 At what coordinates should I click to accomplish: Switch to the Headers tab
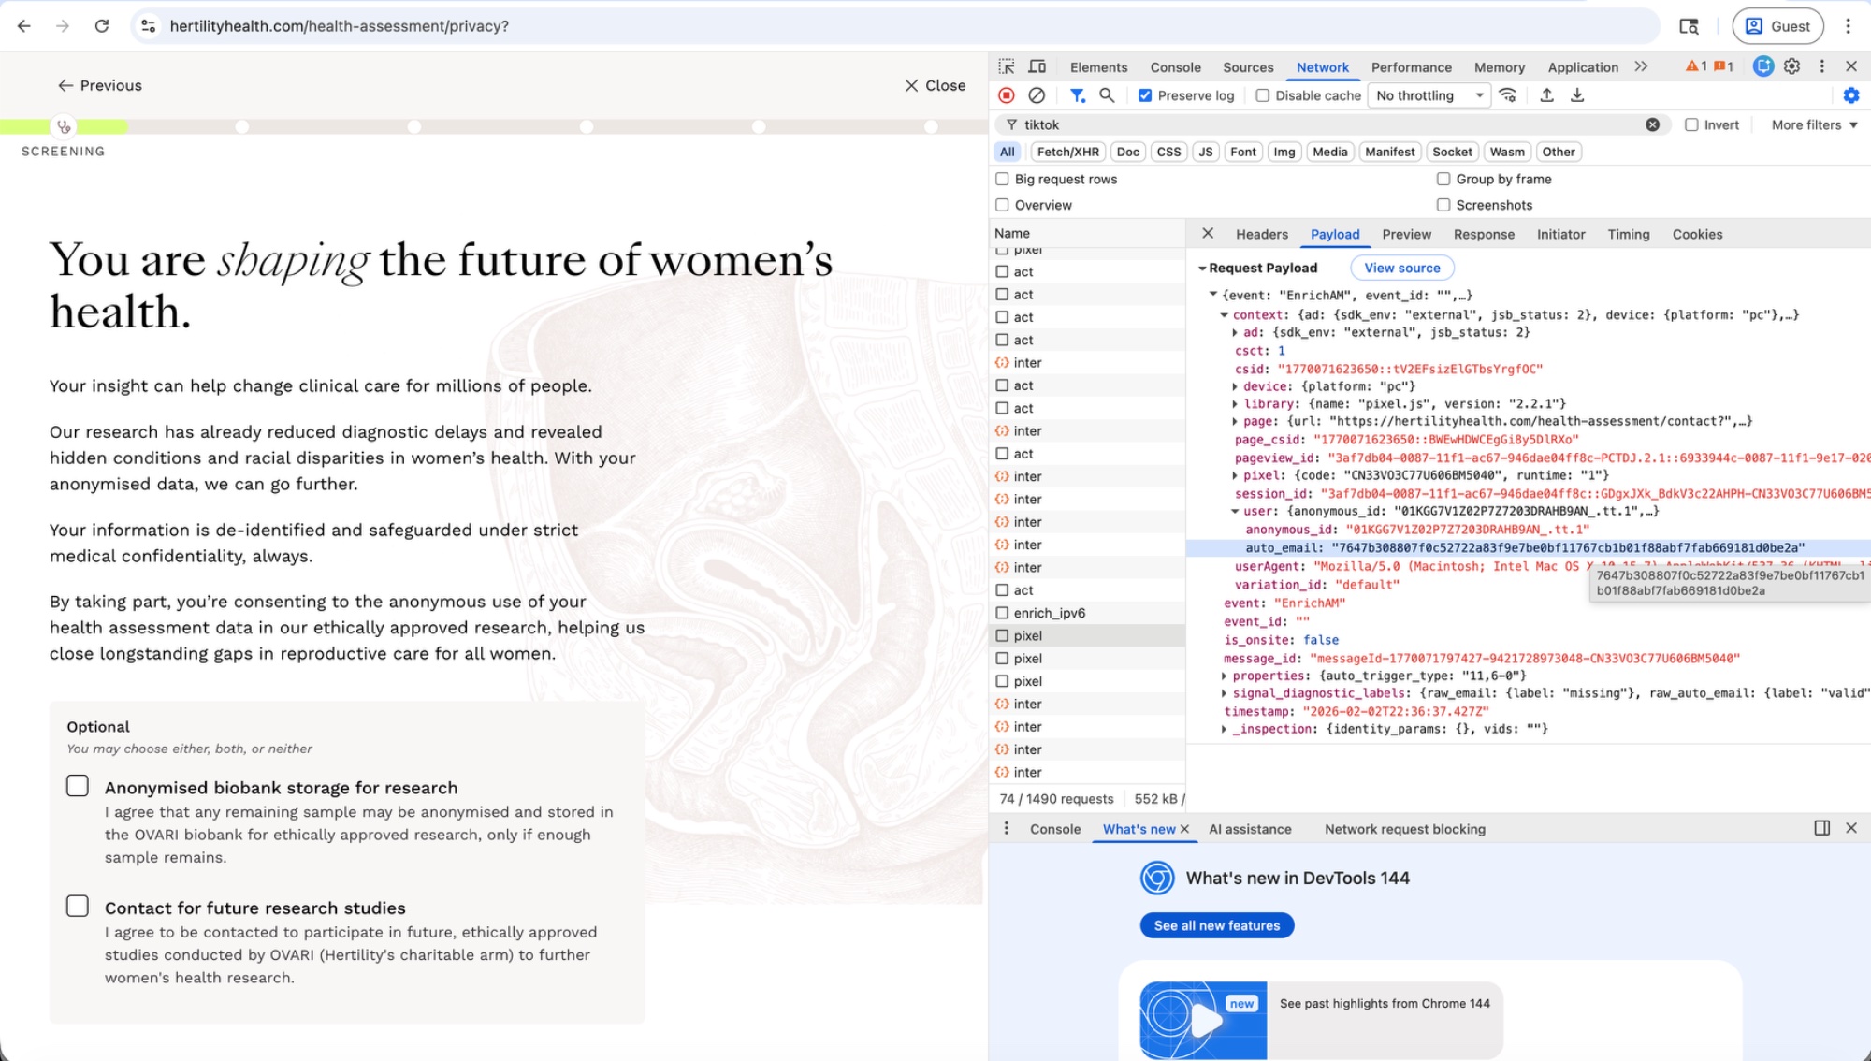[x=1261, y=234]
